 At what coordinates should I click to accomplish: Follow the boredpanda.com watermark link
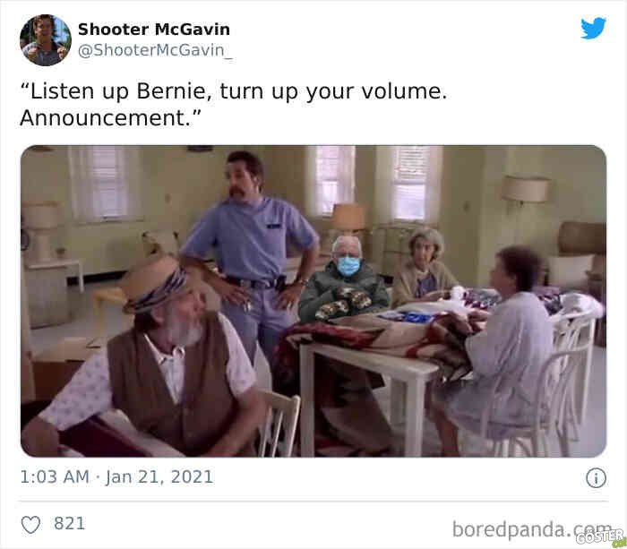532,529
